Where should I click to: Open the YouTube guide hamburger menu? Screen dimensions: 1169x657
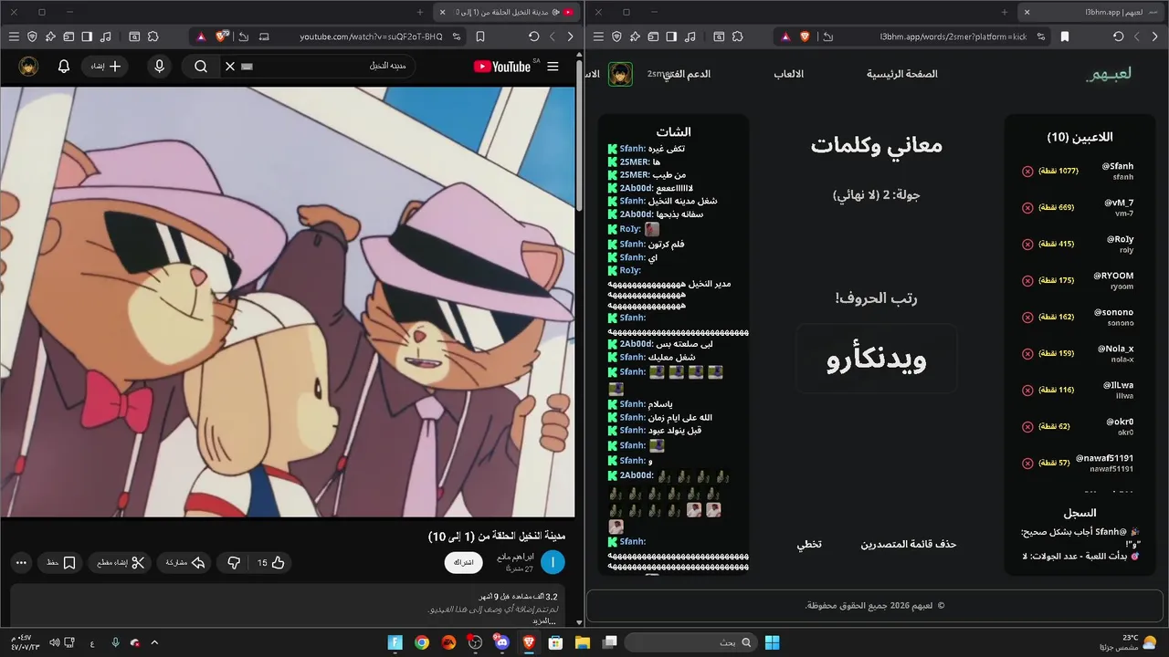[x=553, y=67]
